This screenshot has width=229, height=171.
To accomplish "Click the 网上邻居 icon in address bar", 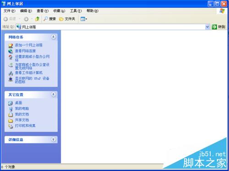I will coord(19,27).
